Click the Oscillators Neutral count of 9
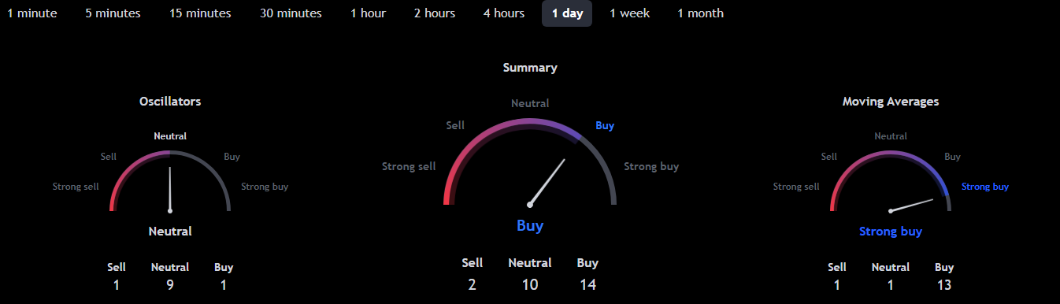Screen dimensions: 1060x304 click(x=170, y=285)
